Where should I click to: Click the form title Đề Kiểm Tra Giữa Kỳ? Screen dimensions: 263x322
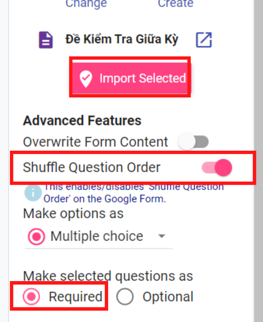click(122, 40)
